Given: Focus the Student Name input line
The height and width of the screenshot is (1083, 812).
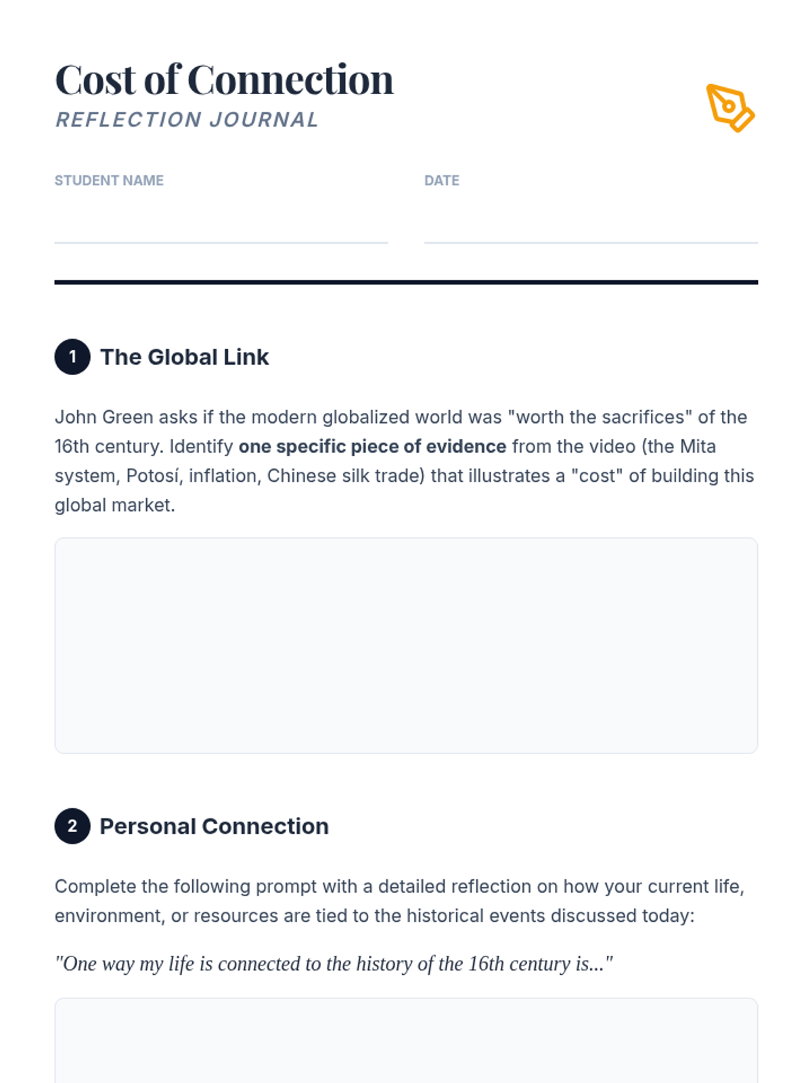Looking at the screenshot, I should click(x=221, y=222).
